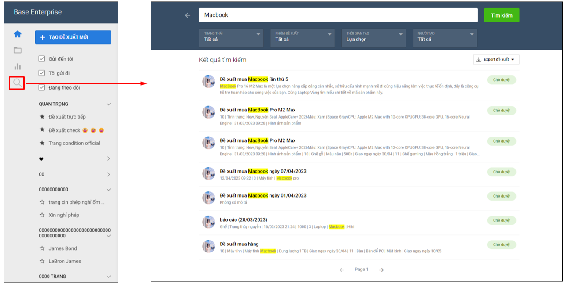The width and height of the screenshot is (565, 284).
Task: Select LeBron James in sidebar
Action: (65, 261)
